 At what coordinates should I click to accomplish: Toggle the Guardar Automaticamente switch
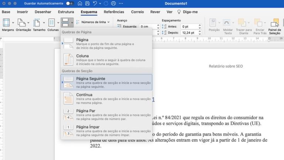[70, 3]
